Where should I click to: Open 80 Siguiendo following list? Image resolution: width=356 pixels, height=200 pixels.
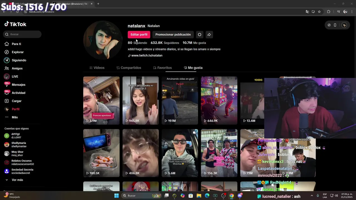point(137,43)
